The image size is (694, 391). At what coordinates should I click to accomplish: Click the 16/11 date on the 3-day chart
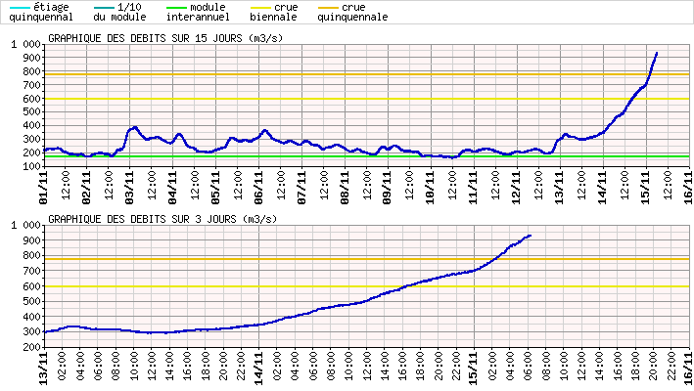coord(688,369)
